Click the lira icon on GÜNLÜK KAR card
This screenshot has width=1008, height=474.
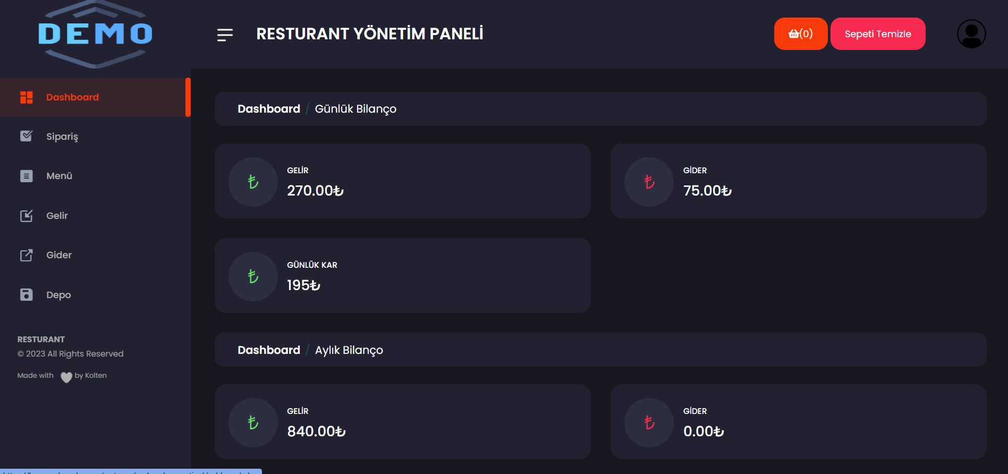pos(253,276)
